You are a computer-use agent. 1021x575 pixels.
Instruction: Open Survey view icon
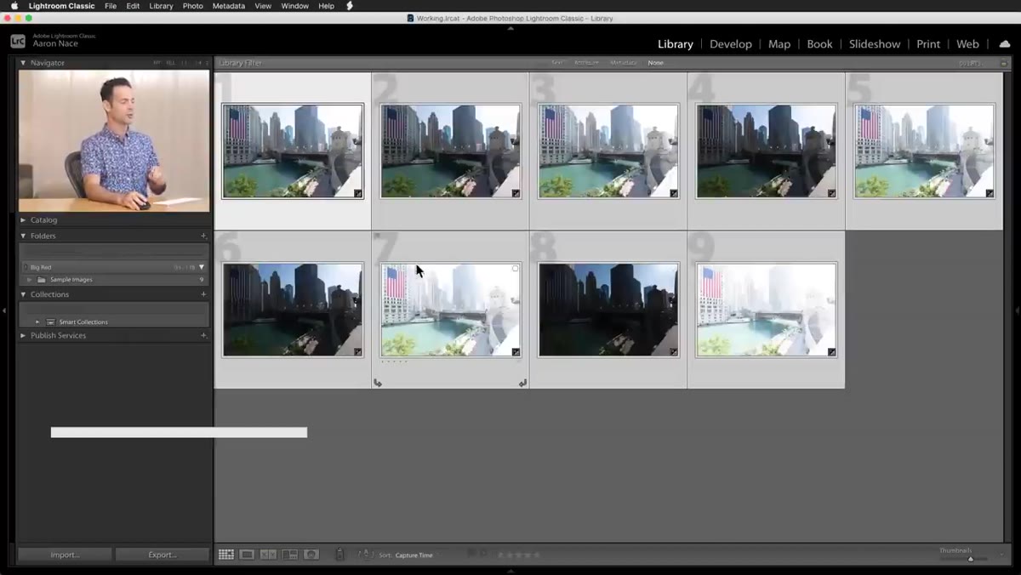click(x=290, y=555)
